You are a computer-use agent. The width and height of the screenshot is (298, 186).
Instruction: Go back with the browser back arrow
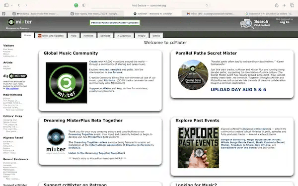pos(19,5)
